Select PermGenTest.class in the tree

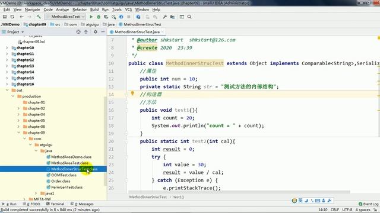(x=65, y=187)
